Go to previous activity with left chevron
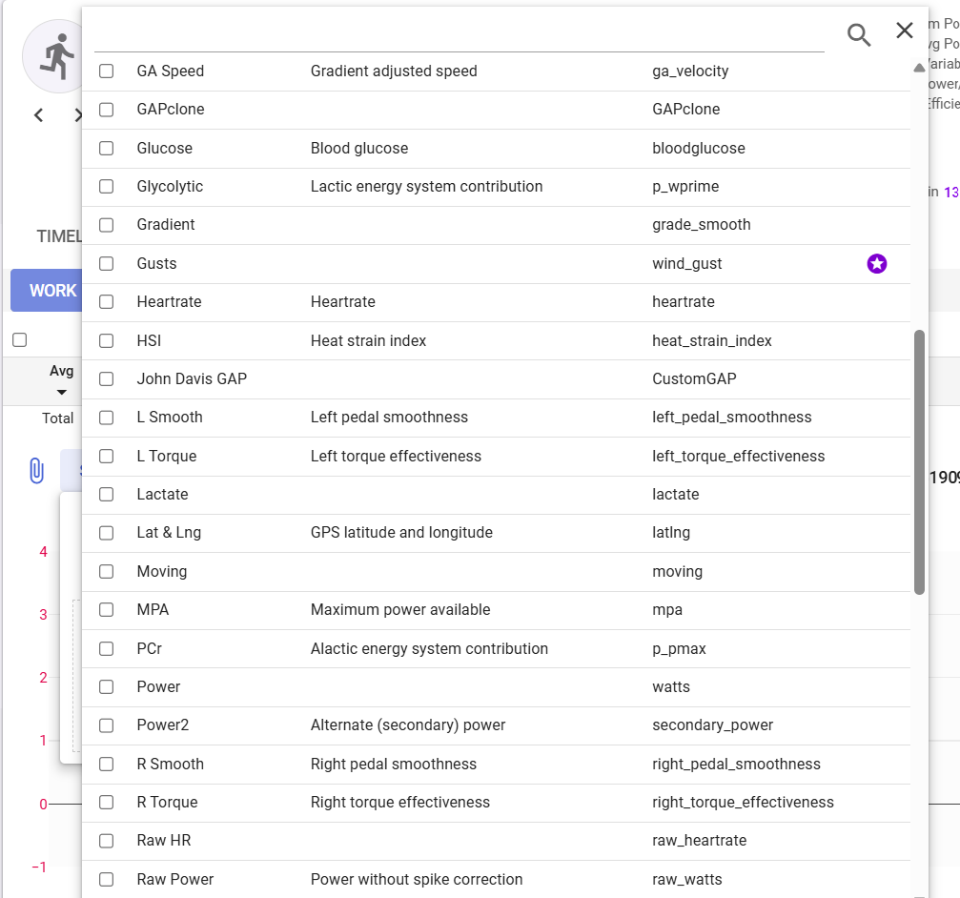The height and width of the screenshot is (898, 960). tap(38, 115)
